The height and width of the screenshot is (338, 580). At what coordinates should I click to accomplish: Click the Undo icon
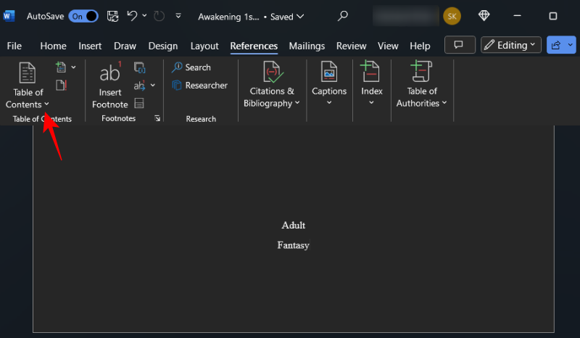(x=132, y=16)
